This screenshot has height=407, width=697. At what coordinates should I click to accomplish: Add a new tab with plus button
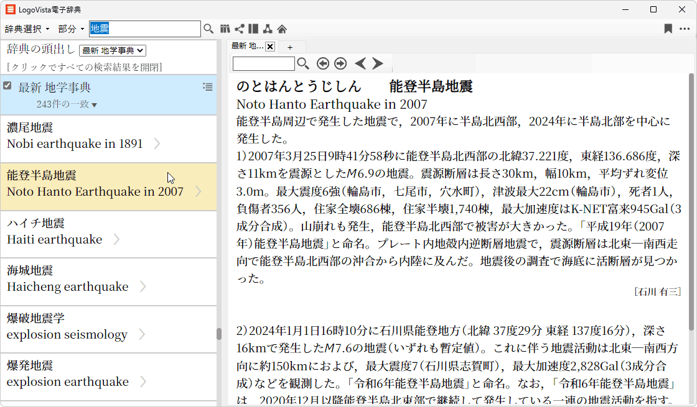pos(289,47)
